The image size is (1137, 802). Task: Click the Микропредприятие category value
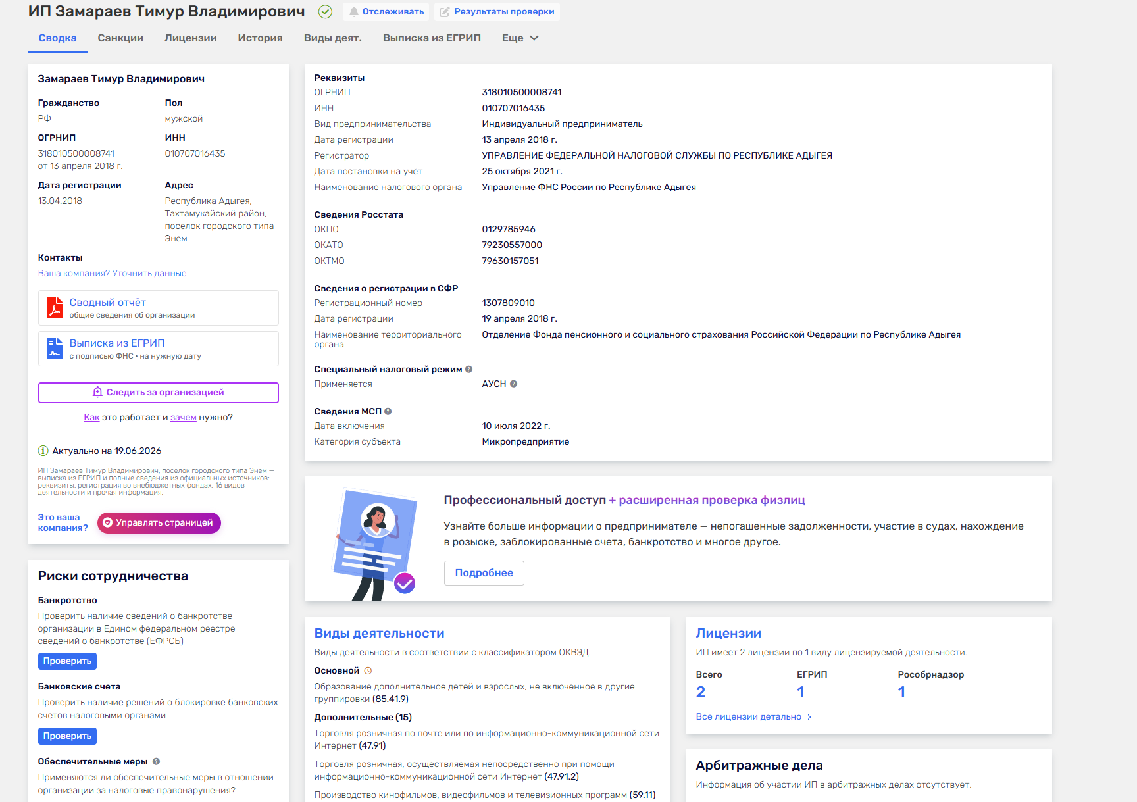pyautogui.click(x=526, y=441)
